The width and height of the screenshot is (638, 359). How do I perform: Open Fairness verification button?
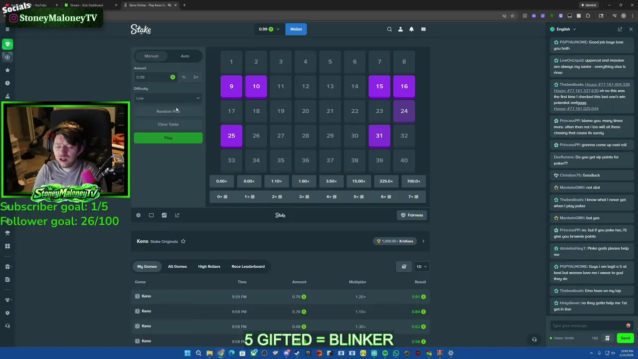click(412, 215)
